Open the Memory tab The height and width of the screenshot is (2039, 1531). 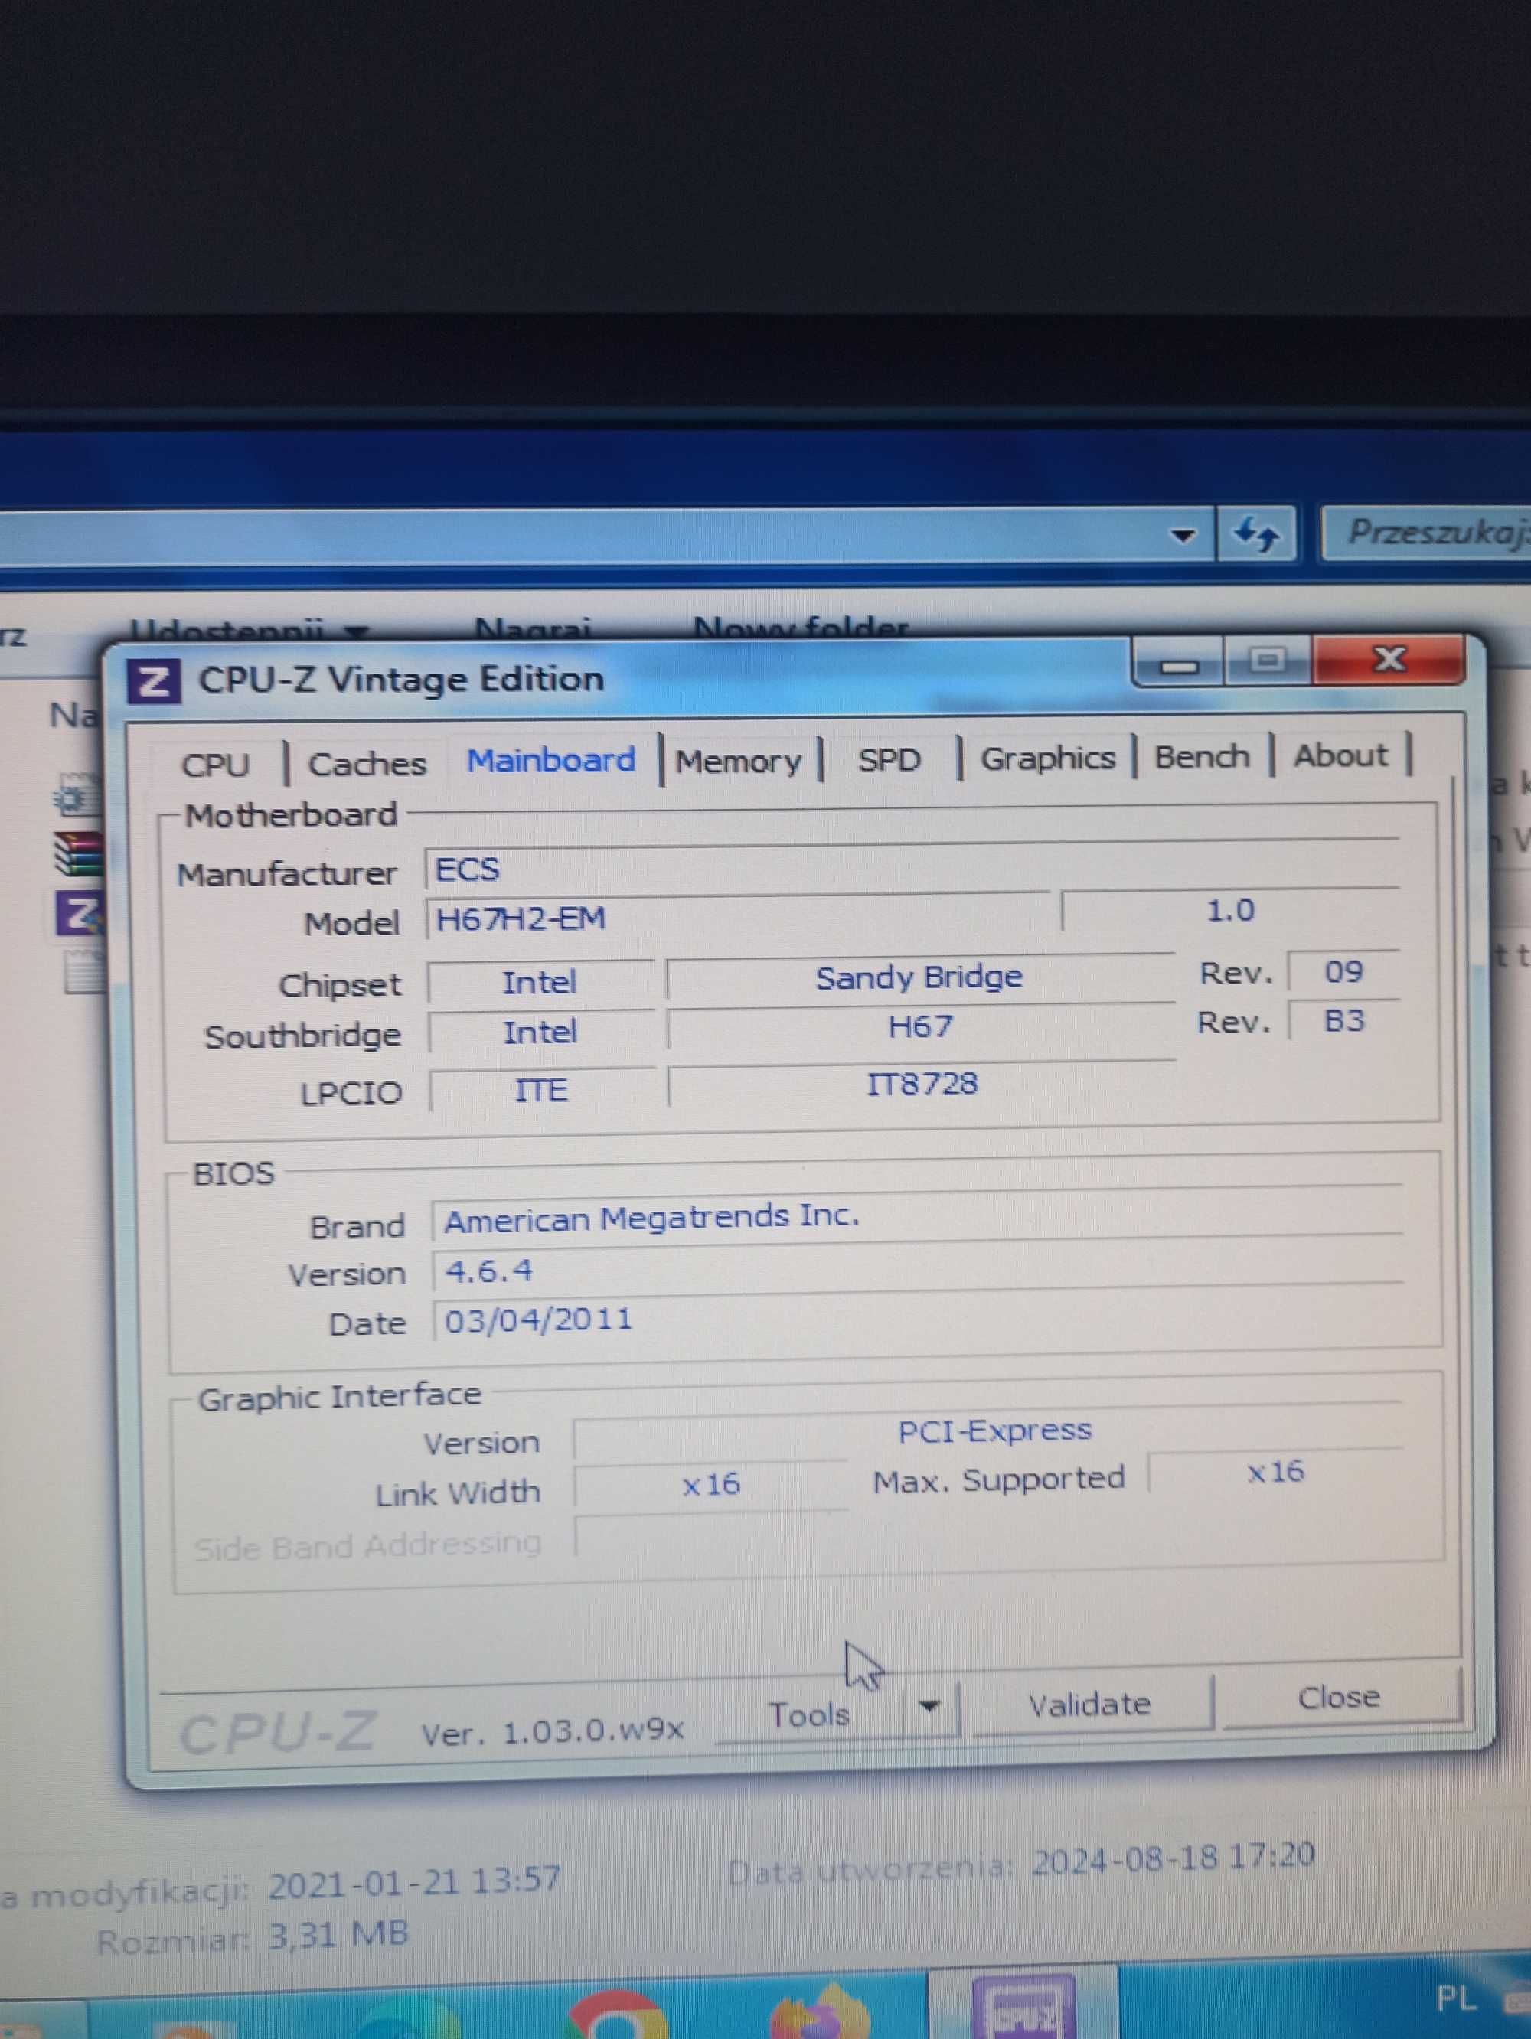click(x=738, y=762)
